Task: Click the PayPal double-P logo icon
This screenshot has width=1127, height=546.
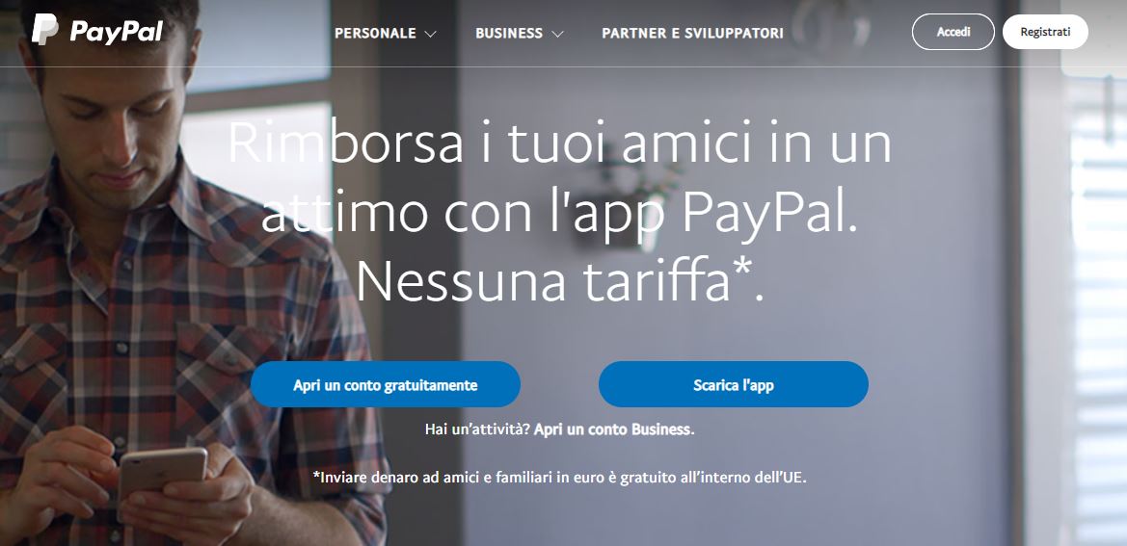Action: 45,30
